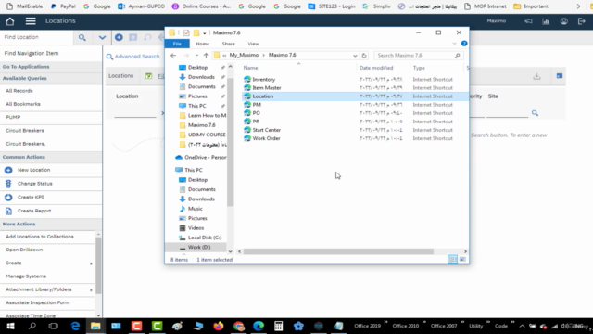Image resolution: width=593 pixels, height=334 pixels.
Task: Click Create Report common action
Action: (34, 211)
